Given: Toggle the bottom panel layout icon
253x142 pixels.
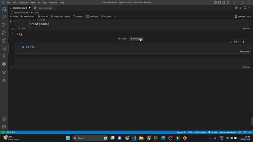Looking at the screenshot, I should 220,2.
